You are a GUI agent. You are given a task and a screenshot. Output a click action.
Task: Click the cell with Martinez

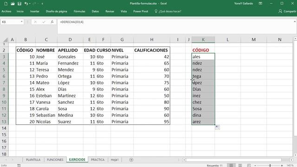70,96
